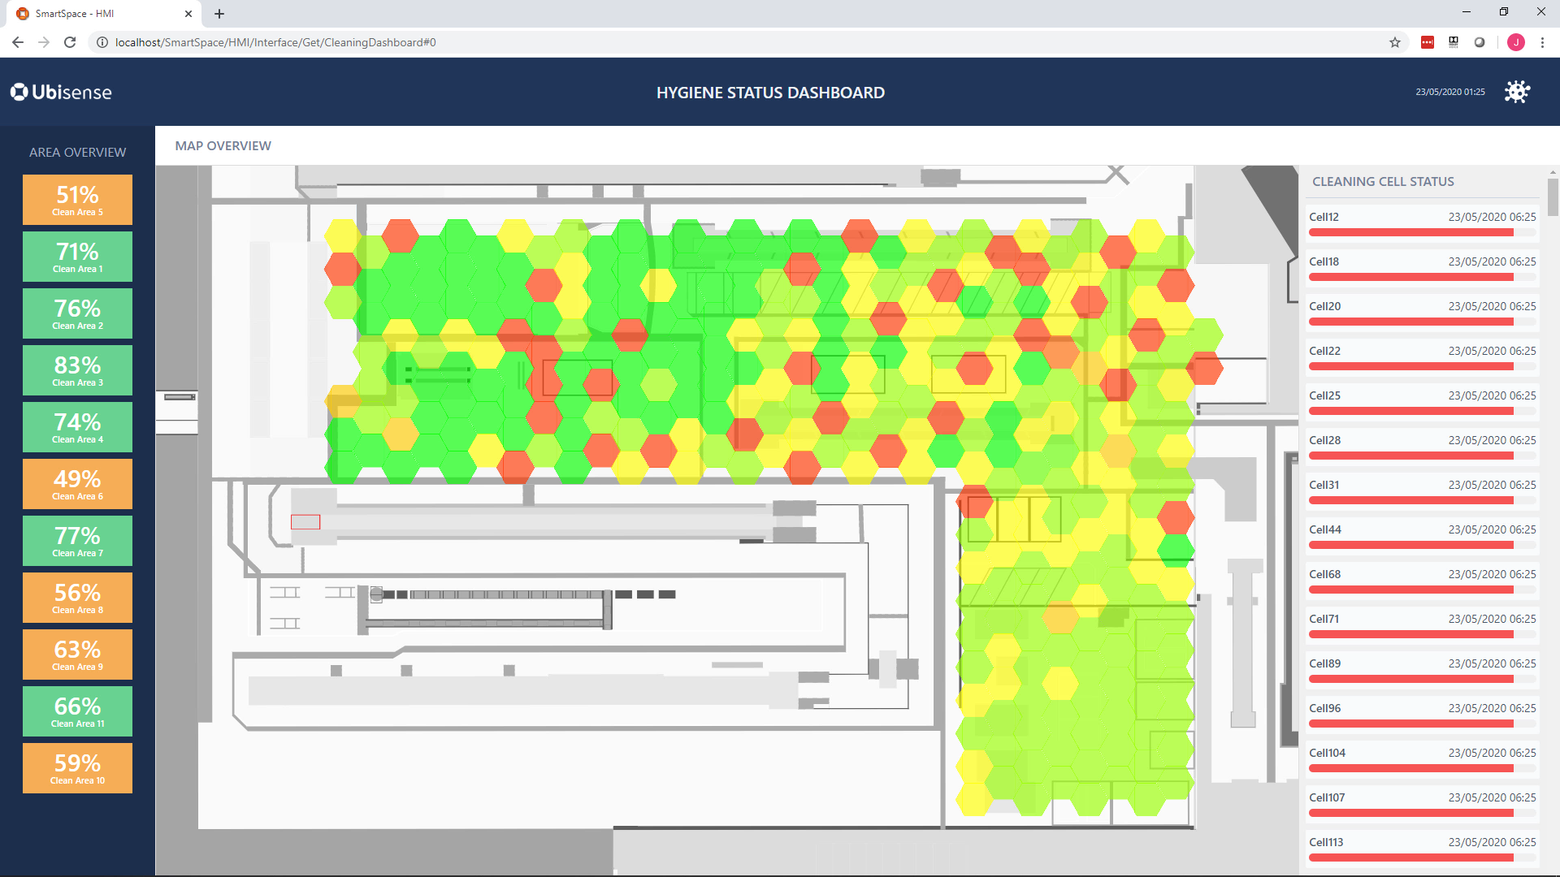Select Clean Area 8 card at 56%
This screenshot has height=877, width=1560.
pos(77,598)
